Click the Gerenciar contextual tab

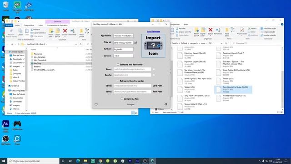click(x=57, y=21)
